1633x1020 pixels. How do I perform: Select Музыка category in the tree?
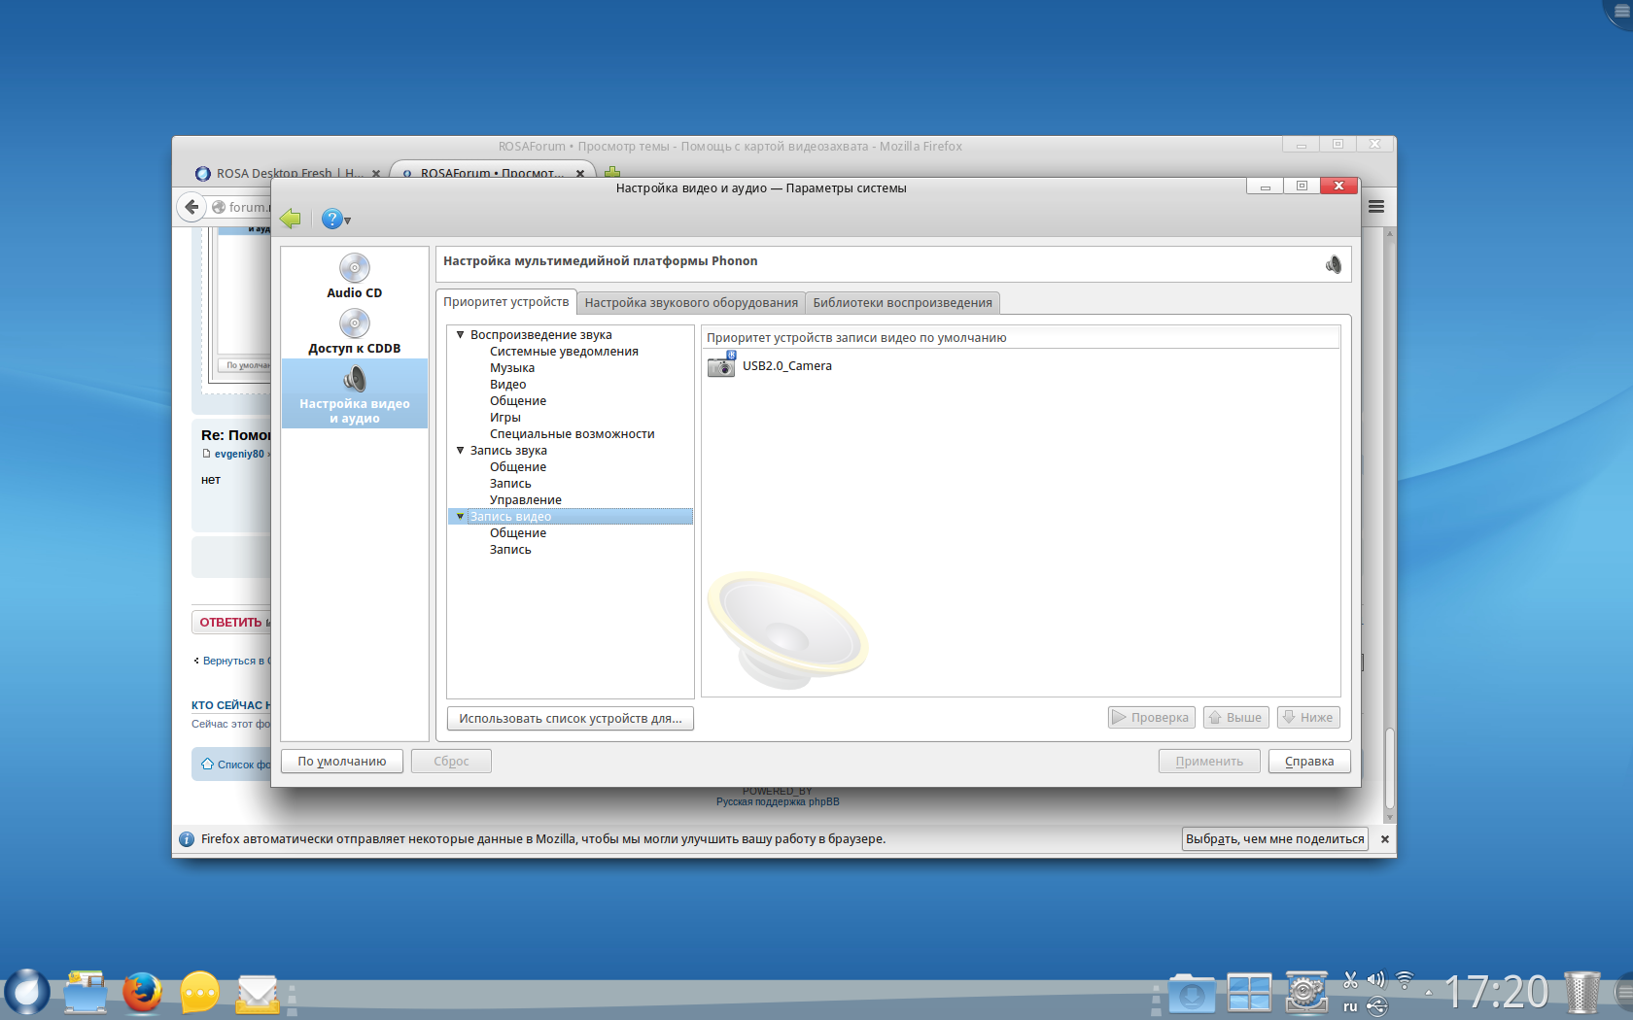[512, 368]
